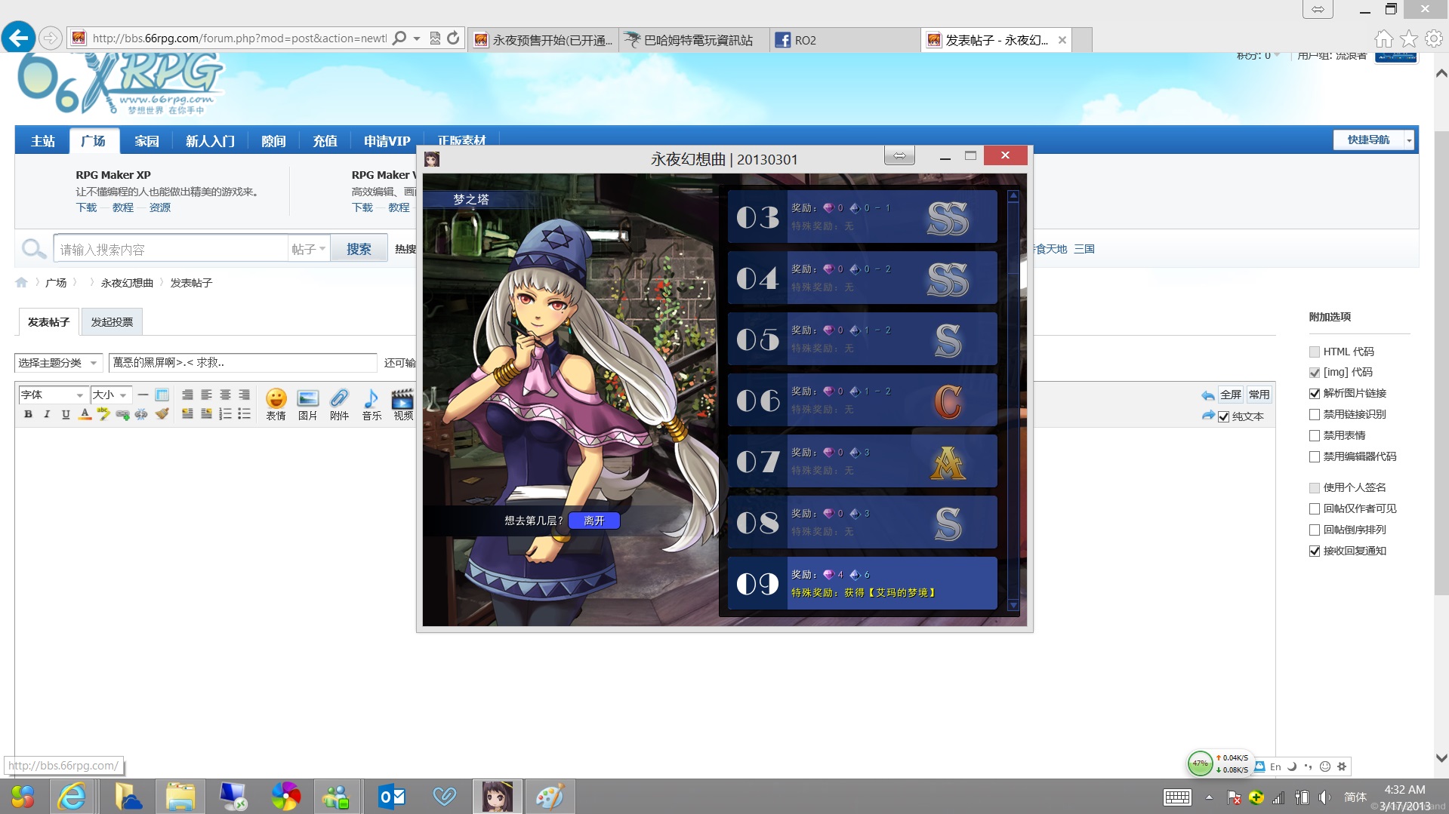Expand the 快捷导航 dropdown arrow
Image resolution: width=1449 pixels, height=814 pixels.
(x=1409, y=140)
